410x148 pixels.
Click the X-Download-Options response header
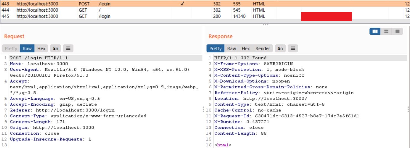tap(252, 81)
